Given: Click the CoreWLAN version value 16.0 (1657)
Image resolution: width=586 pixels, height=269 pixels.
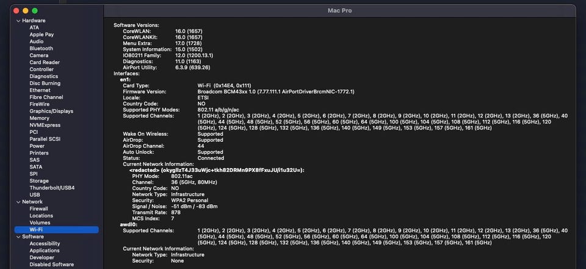Looking at the screenshot, I should (189, 31).
